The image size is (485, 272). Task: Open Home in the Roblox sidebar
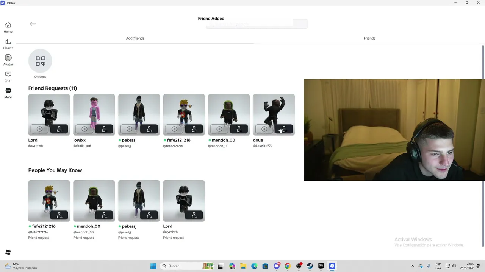8,28
